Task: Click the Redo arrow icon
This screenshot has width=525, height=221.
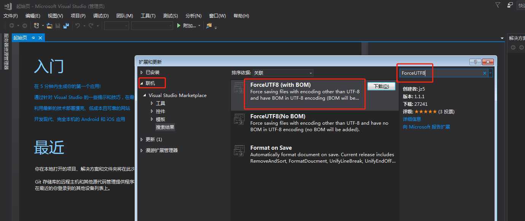Action: (91, 26)
